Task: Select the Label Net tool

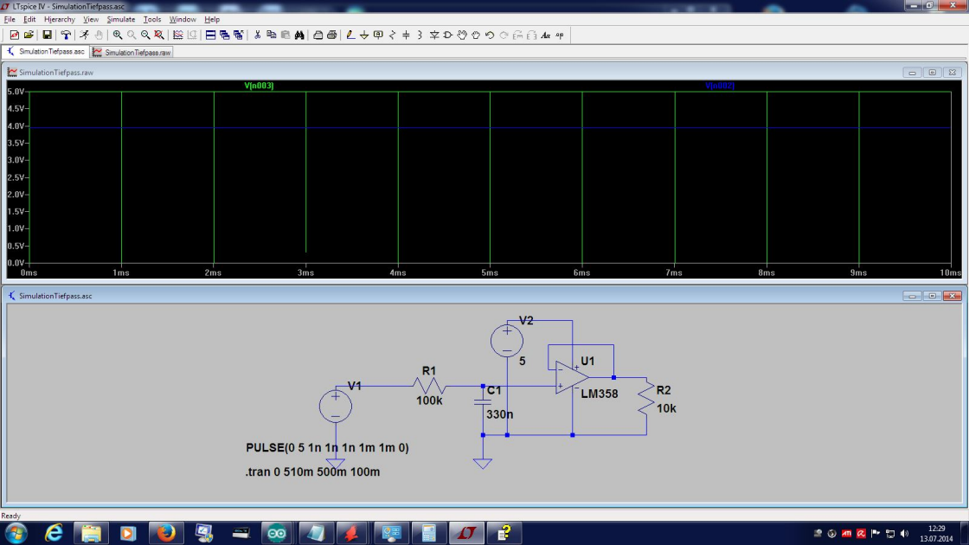Action: (378, 35)
